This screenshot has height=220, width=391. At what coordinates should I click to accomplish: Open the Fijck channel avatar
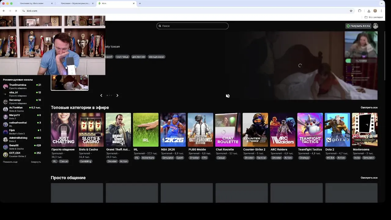5,132
